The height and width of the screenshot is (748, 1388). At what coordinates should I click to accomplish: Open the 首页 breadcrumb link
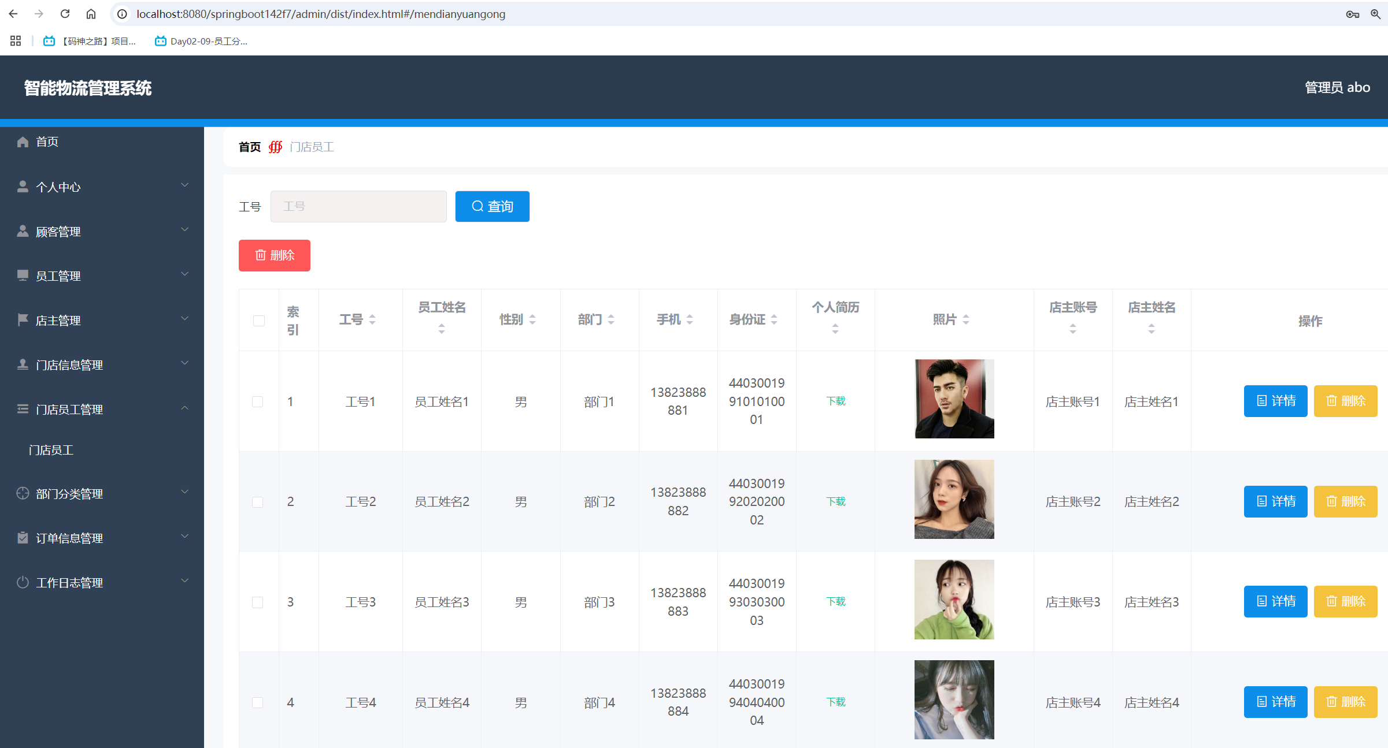click(250, 147)
